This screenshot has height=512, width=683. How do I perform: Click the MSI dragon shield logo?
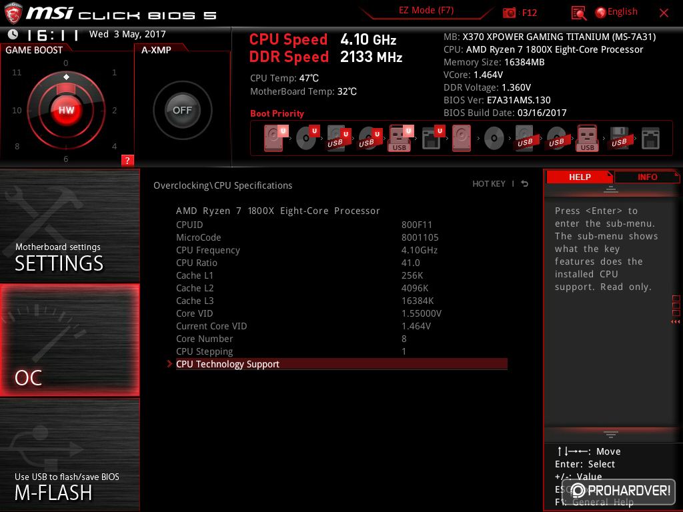[13, 13]
